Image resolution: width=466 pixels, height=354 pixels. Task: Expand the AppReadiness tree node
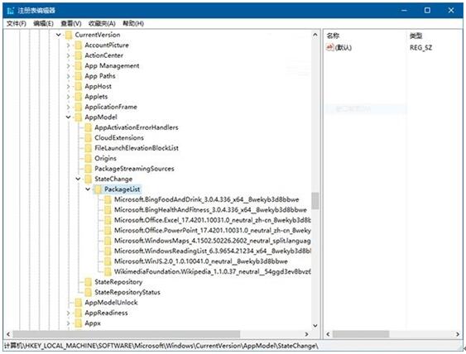click(69, 313)
